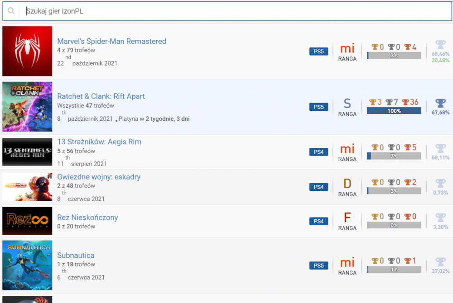
Task: Click the platinum trophy icon for Spider-Man
Action: (x=440, y=45)
